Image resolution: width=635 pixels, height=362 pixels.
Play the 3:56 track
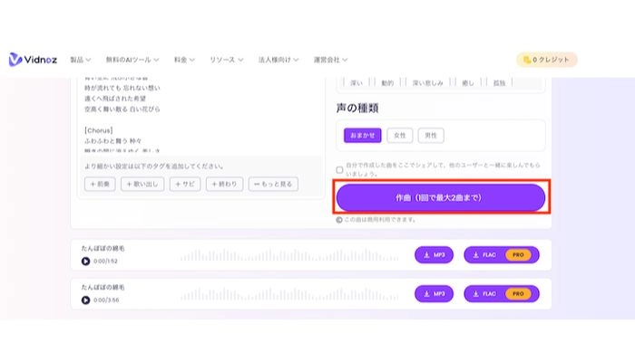tap(85, 300)
